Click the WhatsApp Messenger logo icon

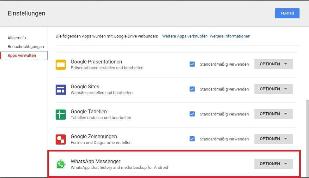click(x=61, y=164)
